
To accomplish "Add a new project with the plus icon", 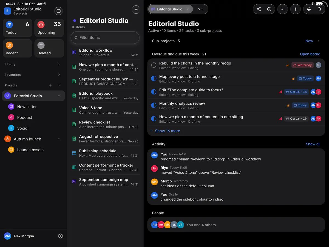I will 50,85.
